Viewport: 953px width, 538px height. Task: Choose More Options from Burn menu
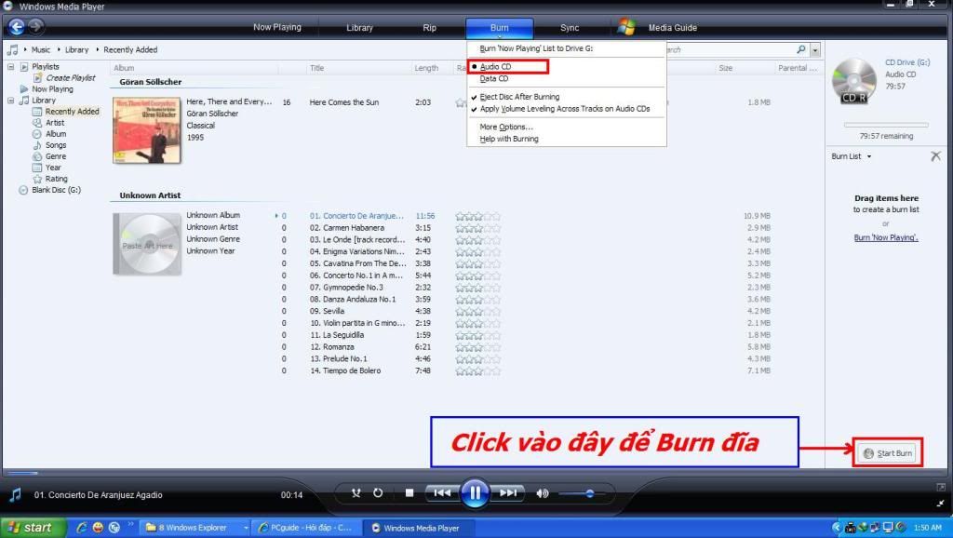pos(506,127)
